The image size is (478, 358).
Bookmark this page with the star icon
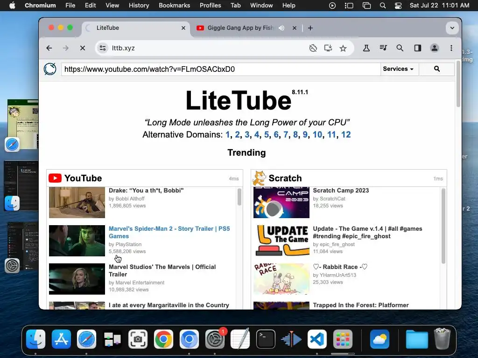pyautogui.click(x=343, y=48)
